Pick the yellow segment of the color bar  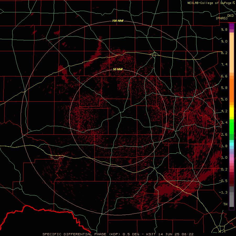tap(232, 112)
